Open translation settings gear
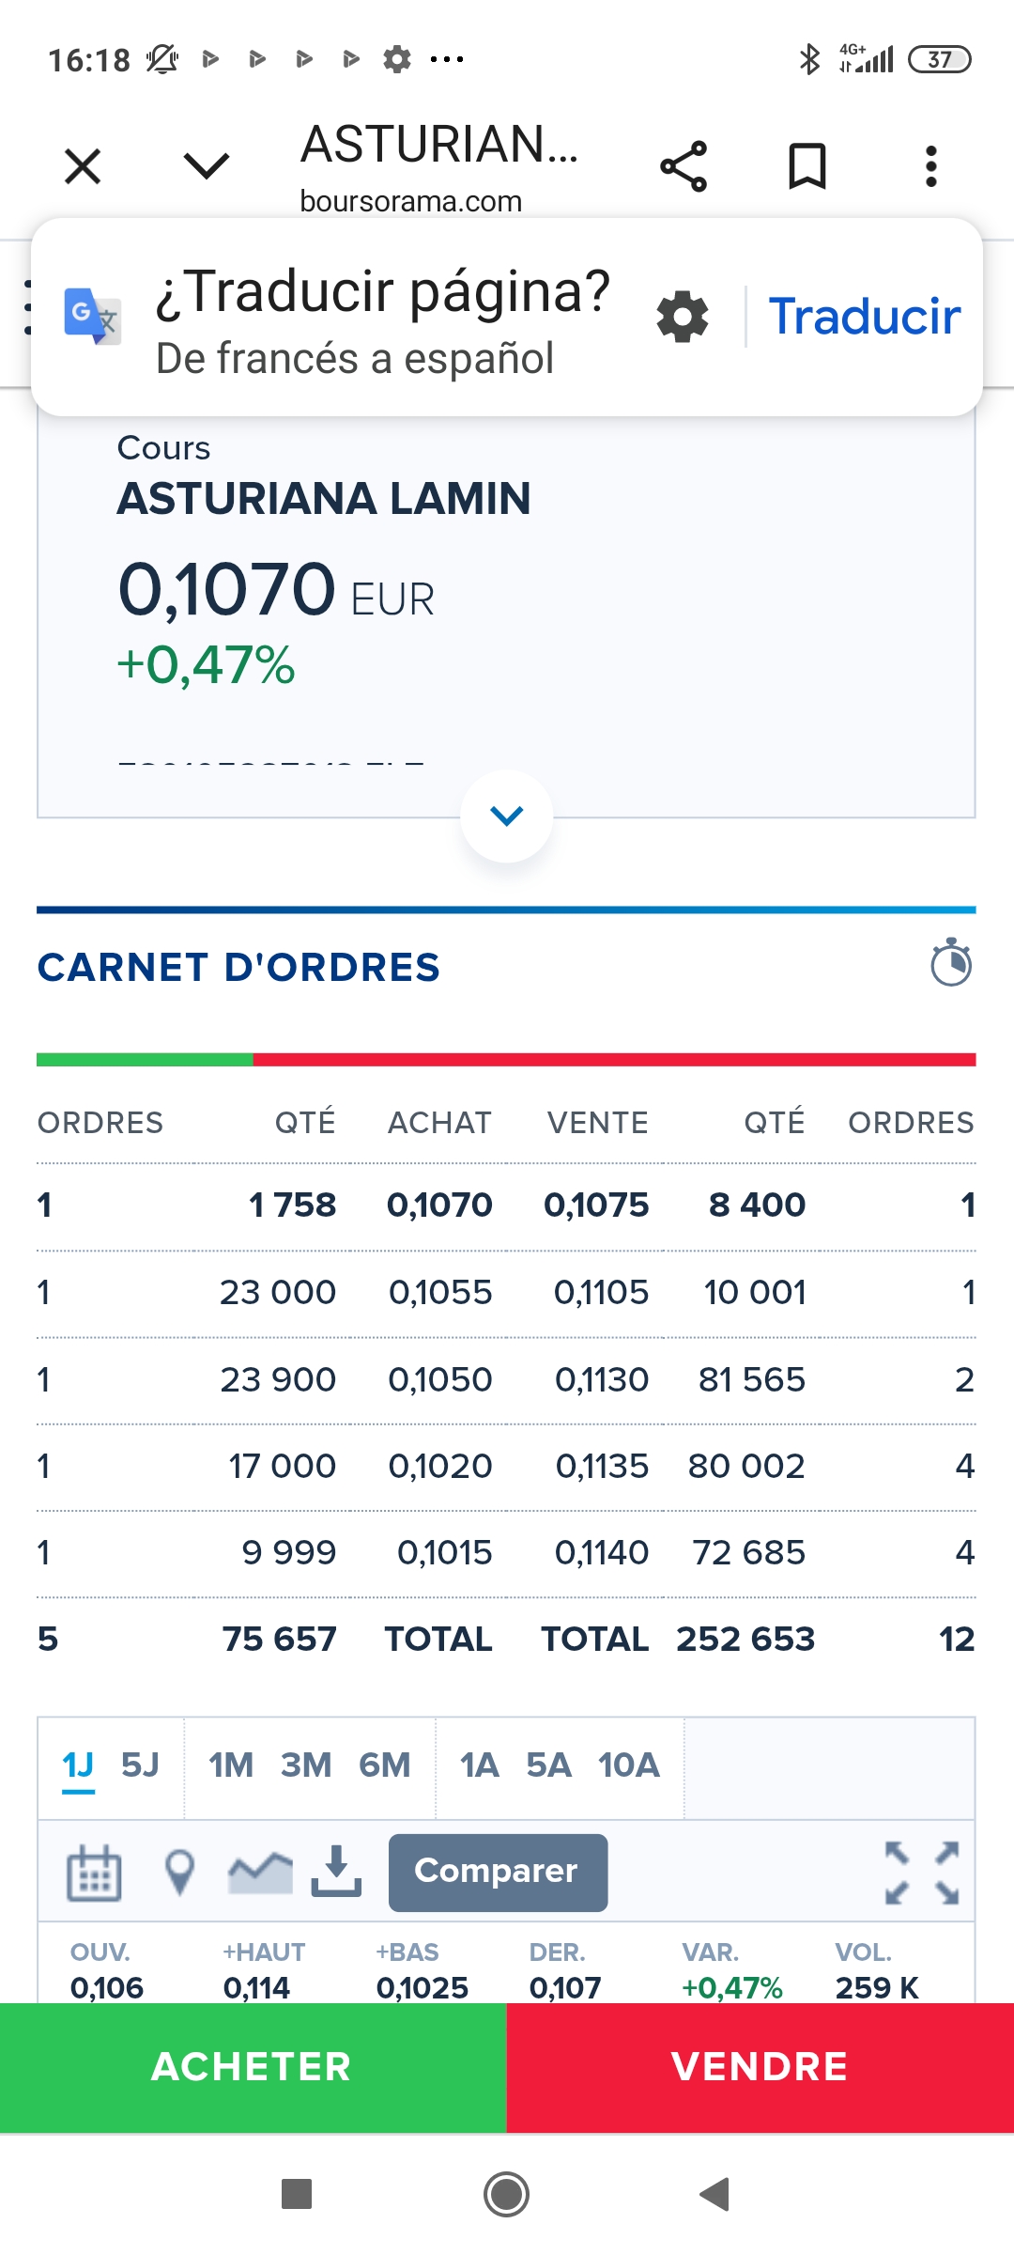The height and width of the screenshot is (2255, 1014). (683, 317)
